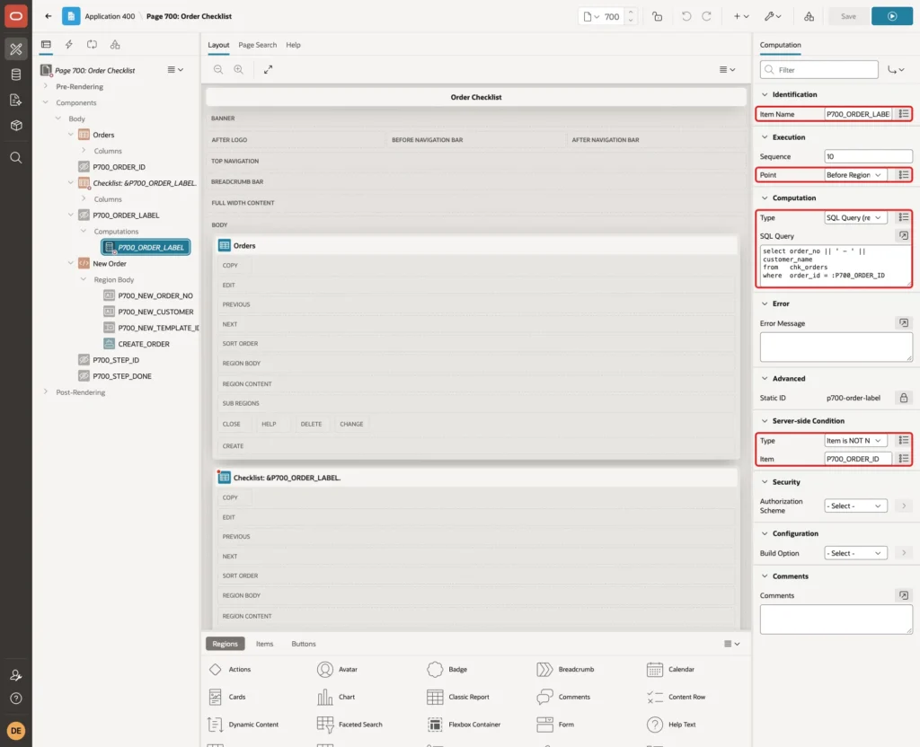This screenshot has width=920, height=747.
Task: Click the Static ID lock icon
Action: [903, 398]
